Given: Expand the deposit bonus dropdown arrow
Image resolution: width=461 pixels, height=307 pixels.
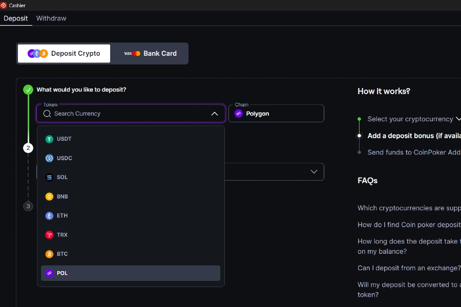Looking at the screenshot, I should click(x=314, y=171).
